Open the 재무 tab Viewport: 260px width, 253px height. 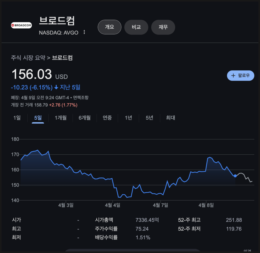click(x=163, y=27)
